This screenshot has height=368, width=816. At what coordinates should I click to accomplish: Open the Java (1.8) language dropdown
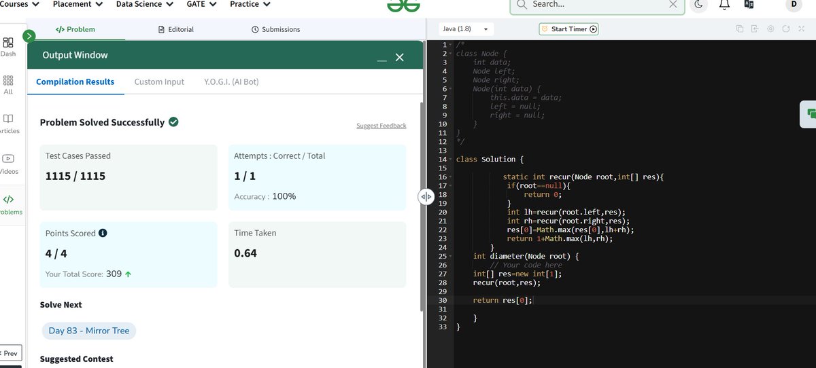[x=466, y=29]
